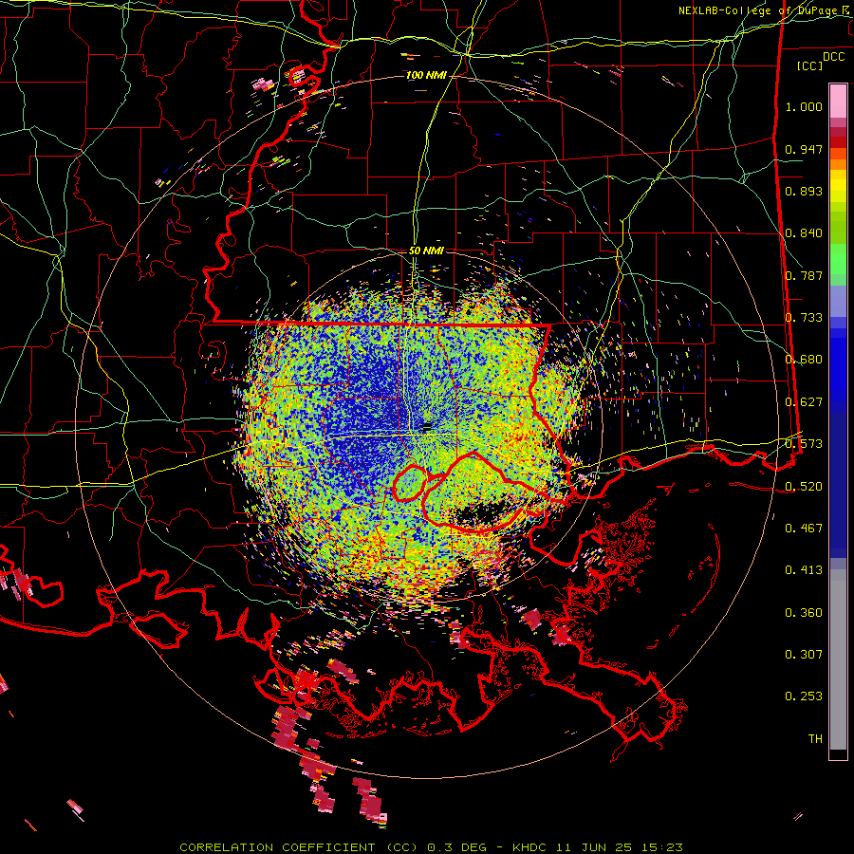The height and width of the screenshot is (854, 854).
Task: Pick the yellow segment of the color bar
Action: [838, 186]
